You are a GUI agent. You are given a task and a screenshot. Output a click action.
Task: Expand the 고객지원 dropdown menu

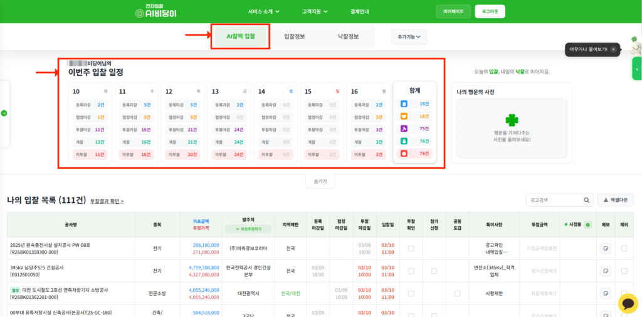tap(315, 11)
